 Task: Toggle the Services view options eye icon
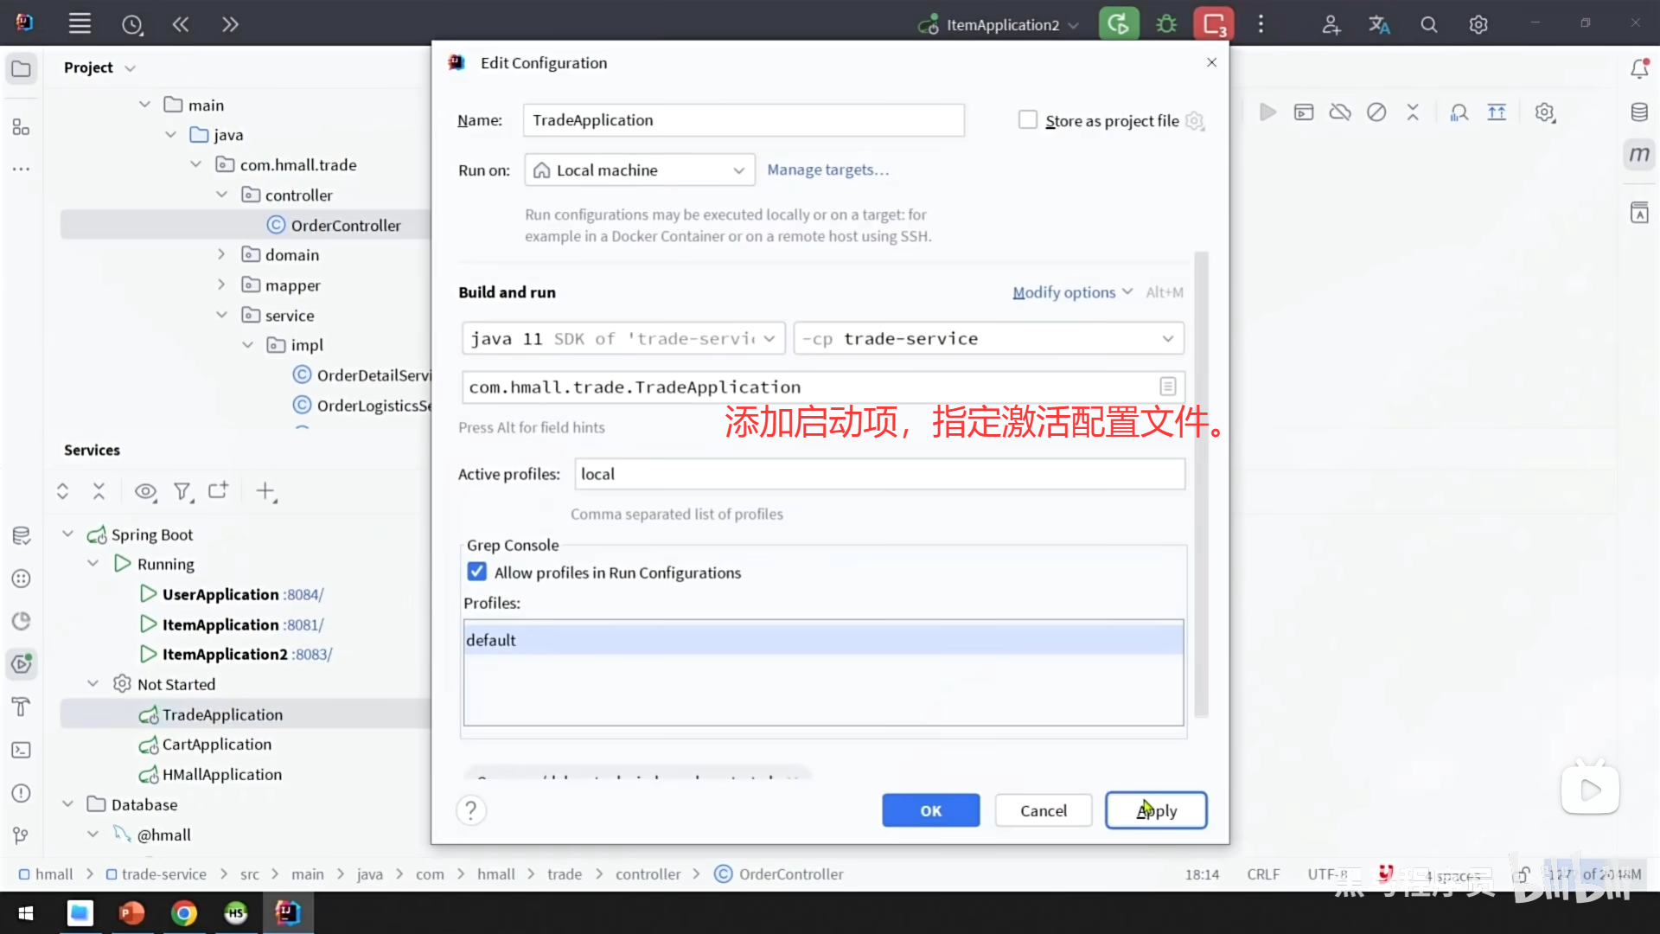[x=145, y=491]
